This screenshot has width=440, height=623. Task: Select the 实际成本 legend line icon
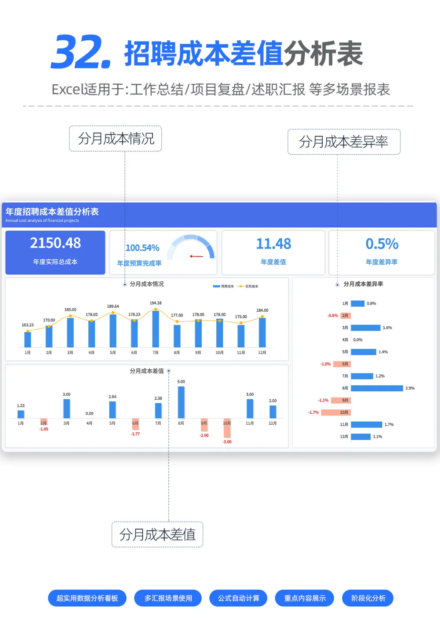(241, 286)
